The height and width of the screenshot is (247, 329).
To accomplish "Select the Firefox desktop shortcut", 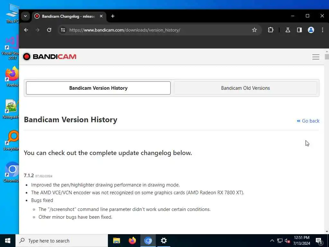I will point(11,77).
